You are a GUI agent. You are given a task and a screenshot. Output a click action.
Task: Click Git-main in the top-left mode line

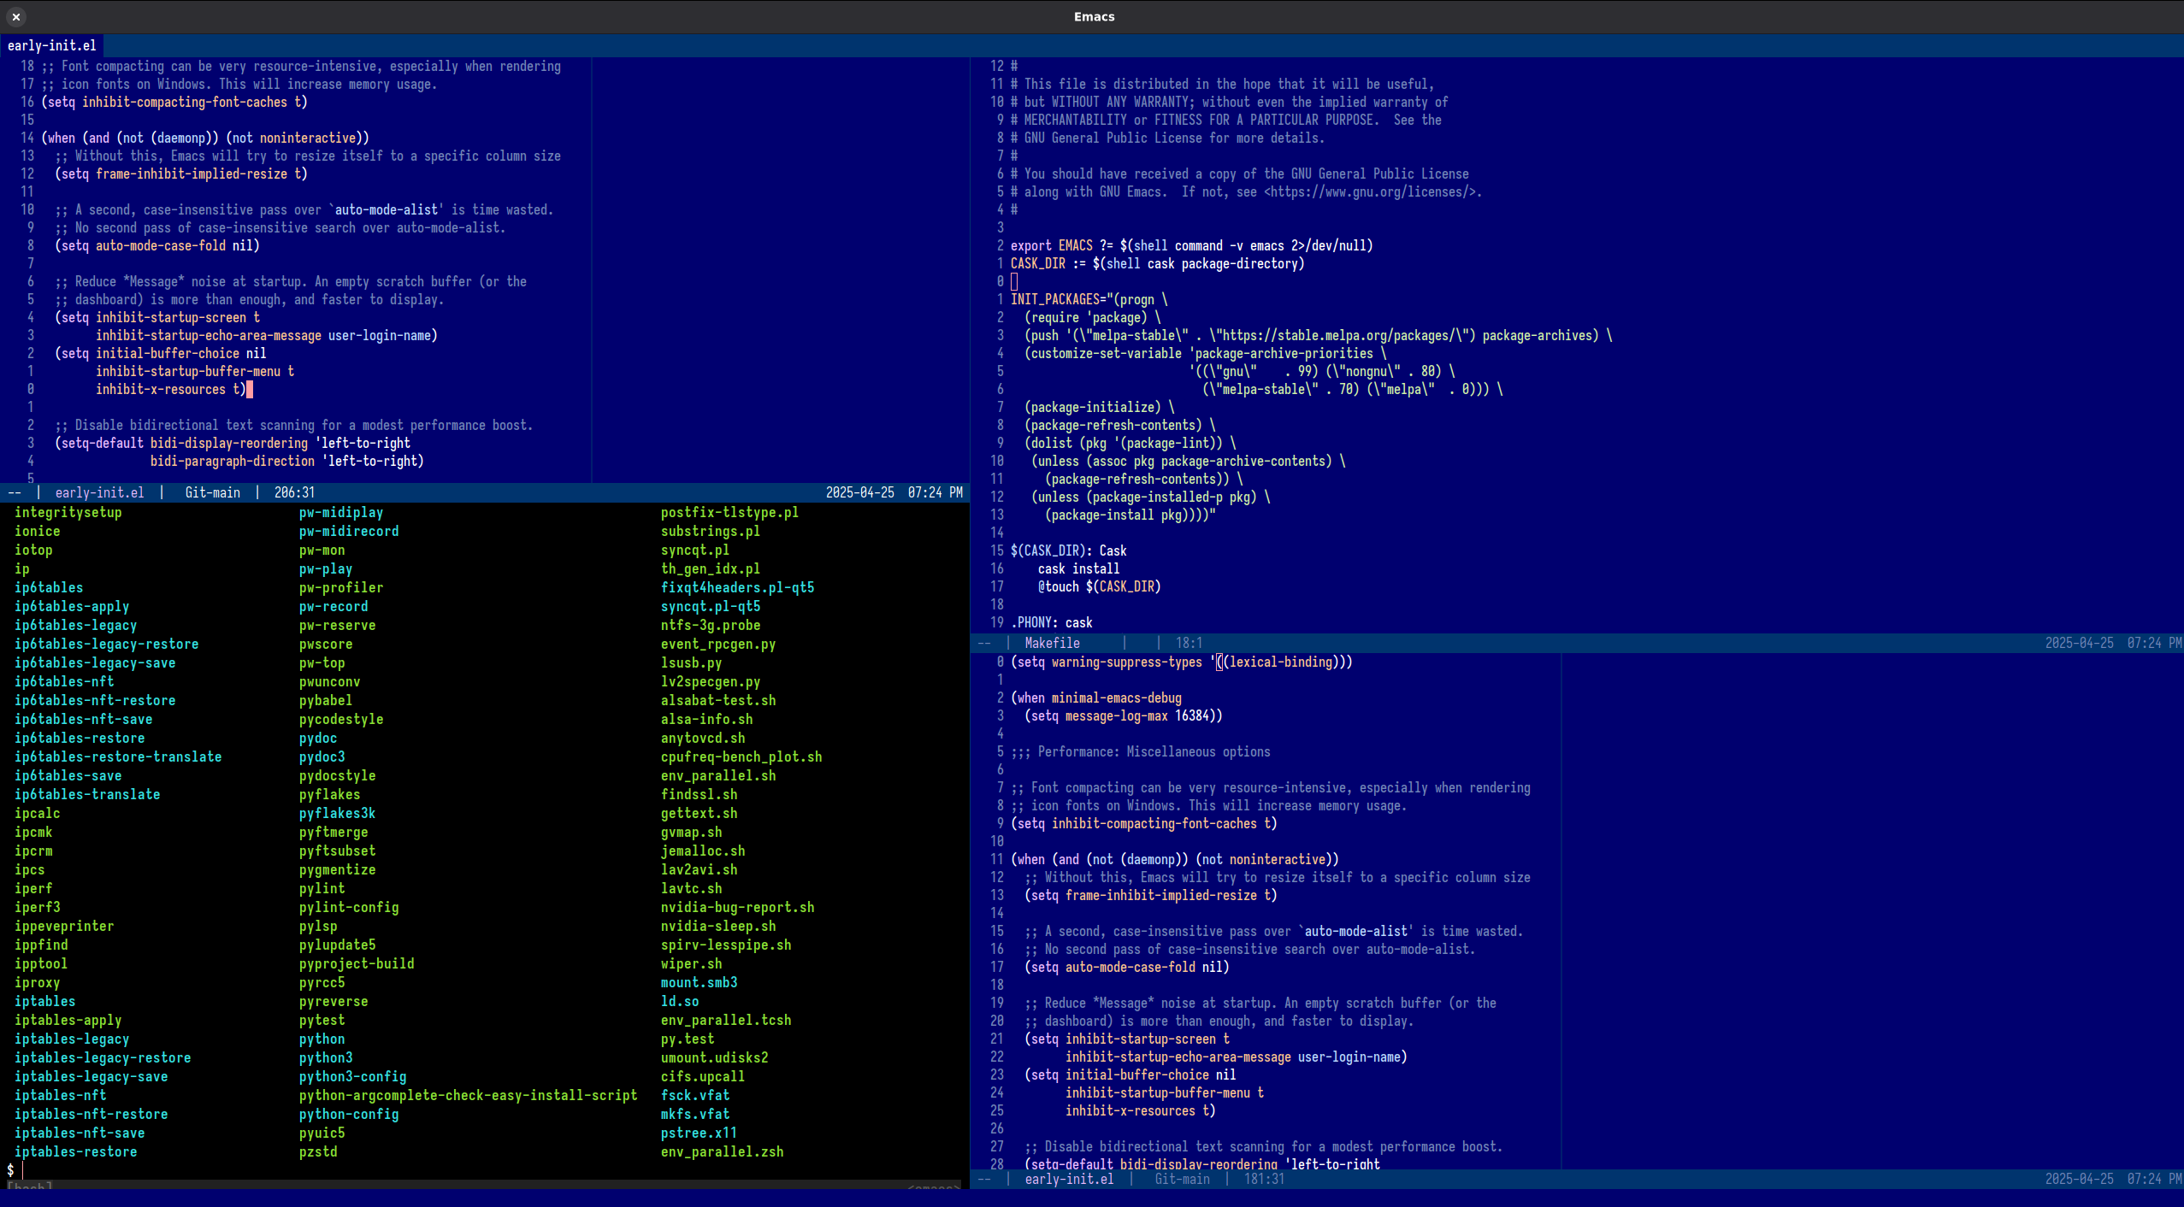(x=212, y=492)
